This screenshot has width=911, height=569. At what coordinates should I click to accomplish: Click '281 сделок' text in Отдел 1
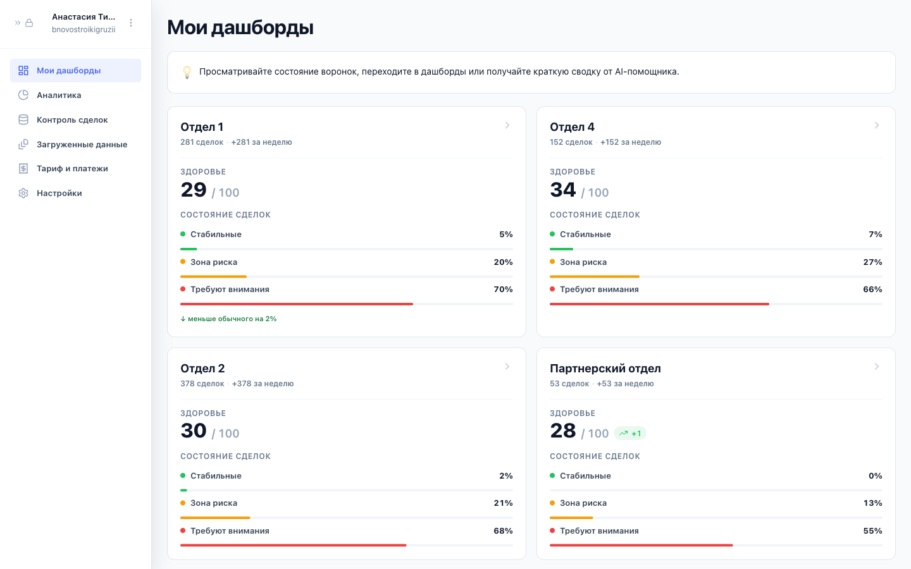(x=202, y=142)
